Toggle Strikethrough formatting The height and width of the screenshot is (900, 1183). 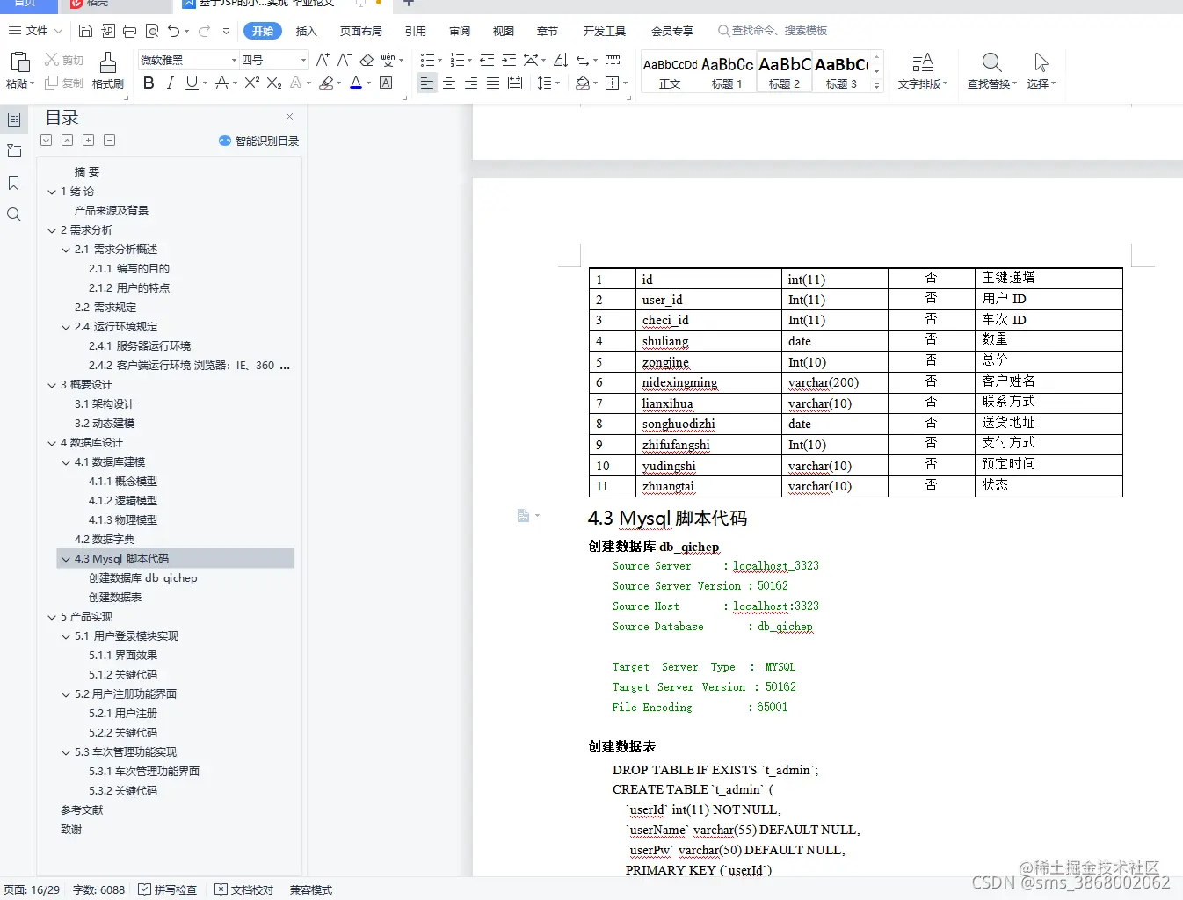221,83
